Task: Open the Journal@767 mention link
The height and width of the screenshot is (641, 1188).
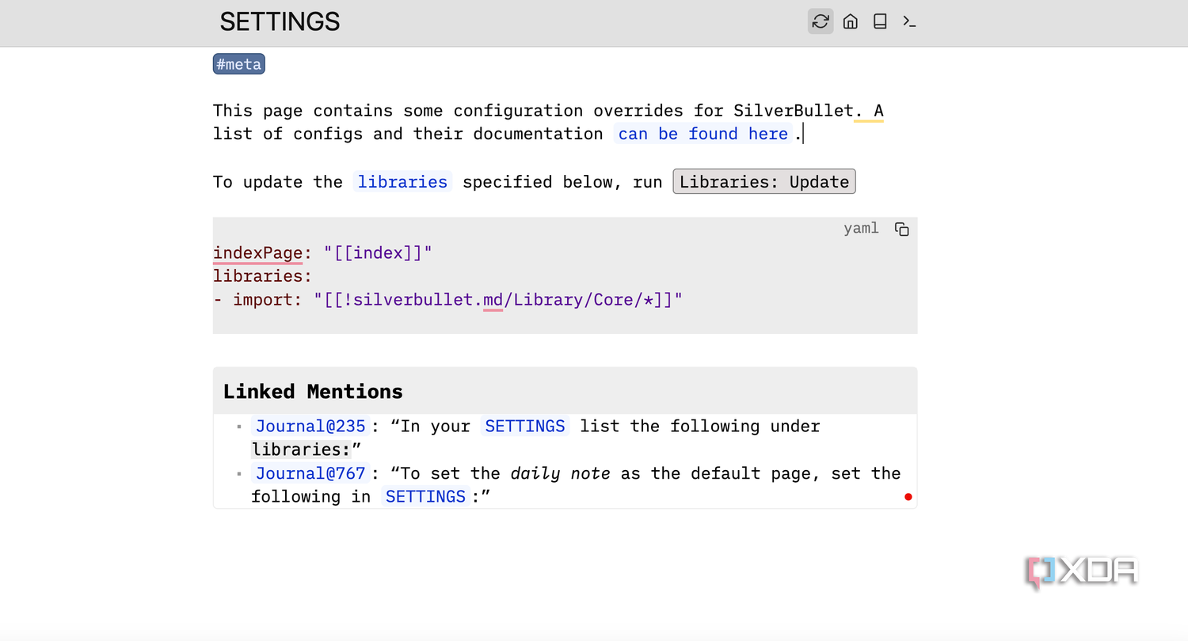Action: click(x=310, y=473)
